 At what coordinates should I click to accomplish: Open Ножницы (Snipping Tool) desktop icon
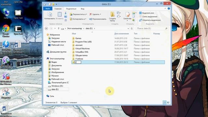point(6,93)
